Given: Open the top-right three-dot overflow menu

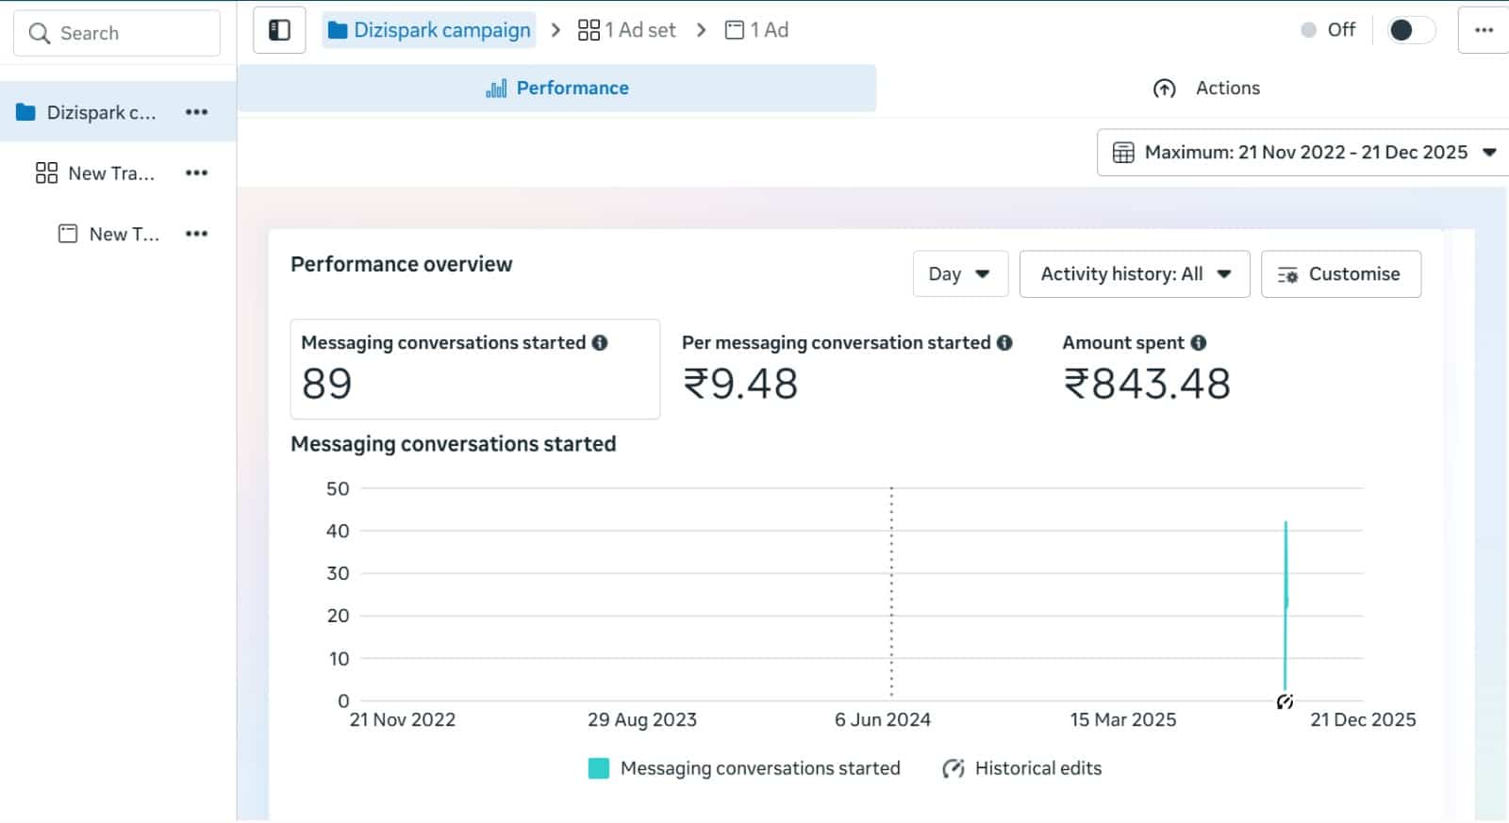Looking at the screenshot, I should [x=1484, y=30].
